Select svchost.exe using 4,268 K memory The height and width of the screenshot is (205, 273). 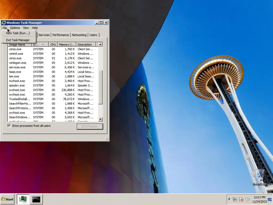pyautogui.click(x=53, y=113)
